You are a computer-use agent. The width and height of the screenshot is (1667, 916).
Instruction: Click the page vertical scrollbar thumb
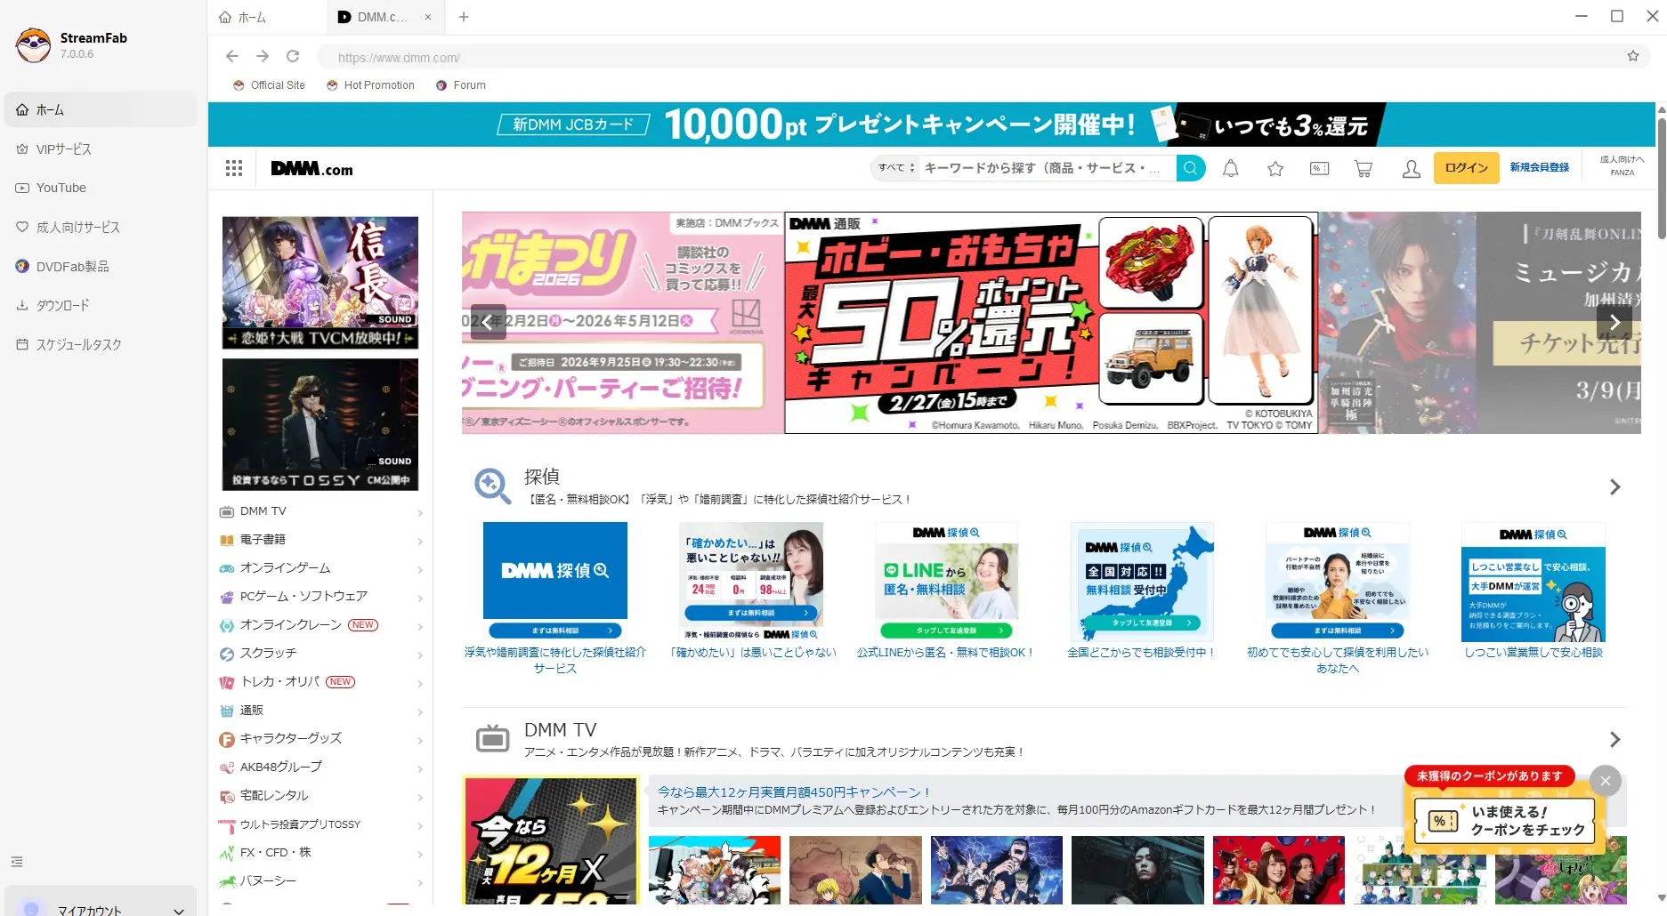click(x=1661, y=177)
